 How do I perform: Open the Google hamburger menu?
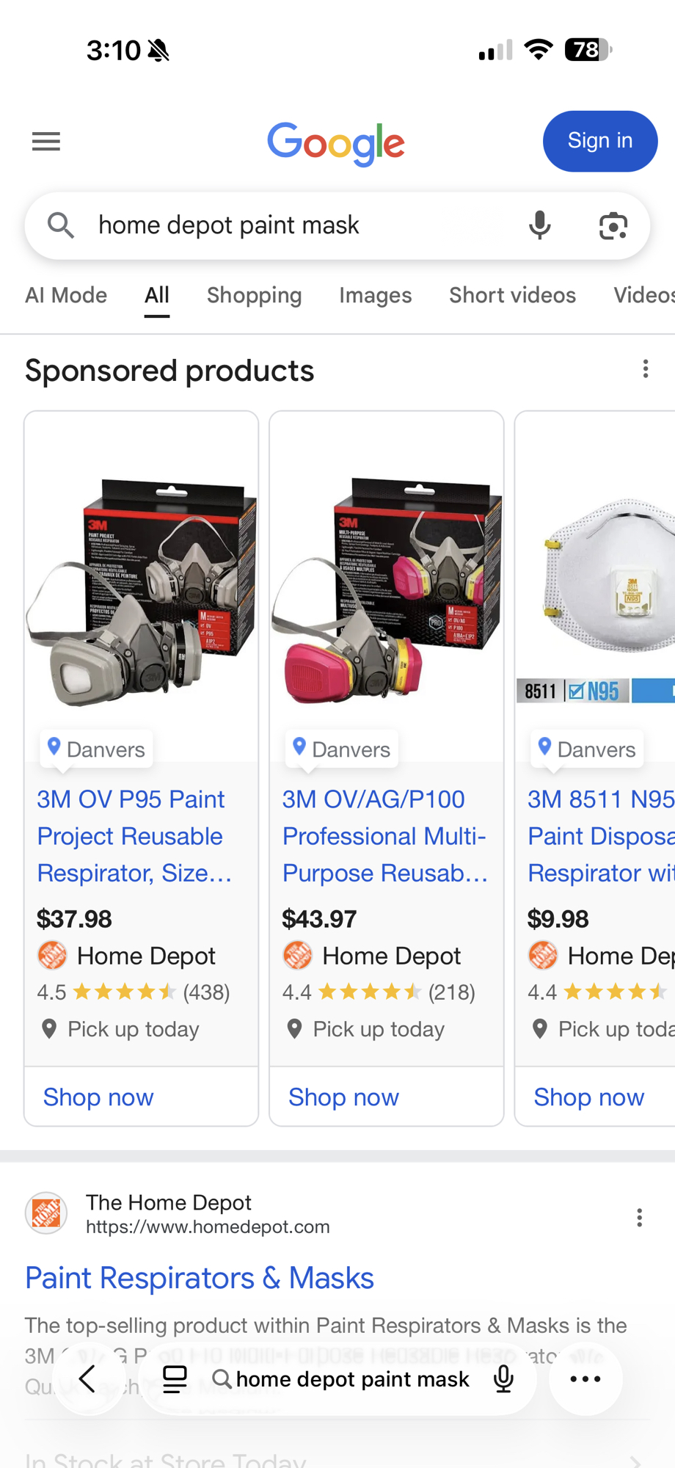click(46, 142)
